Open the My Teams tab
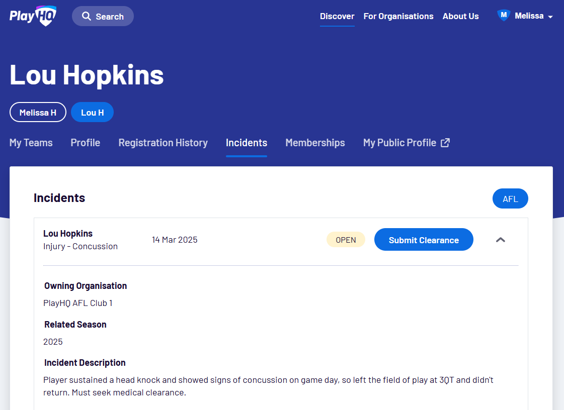This screenshot has width=564, height=410. [x=31, y=143]
